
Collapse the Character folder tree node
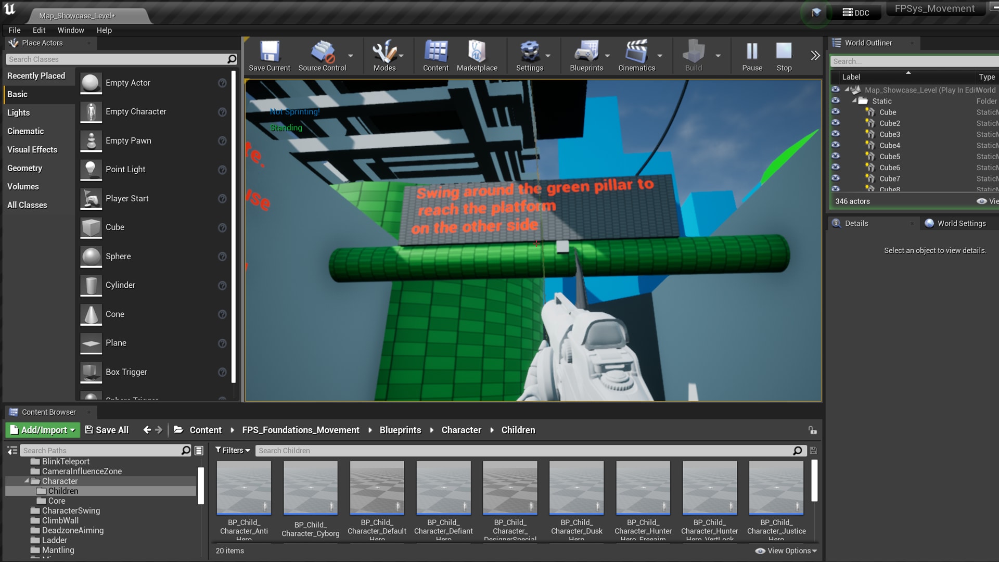point(27,481)
